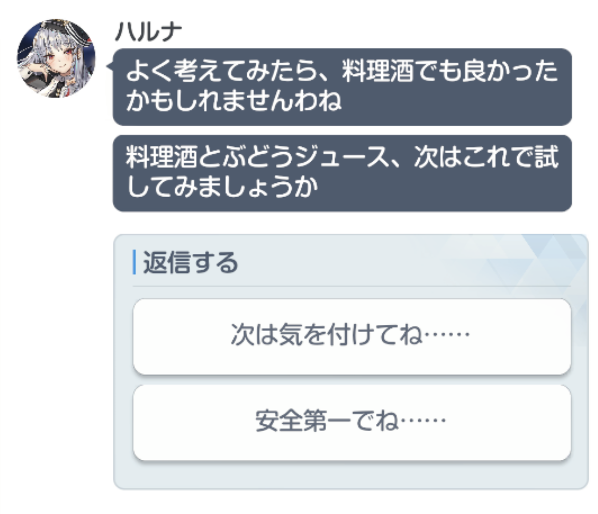Viewport: 598px width, 514px height.
Task: Click 料理酒でも text in first message
Action: coord(401,71)
